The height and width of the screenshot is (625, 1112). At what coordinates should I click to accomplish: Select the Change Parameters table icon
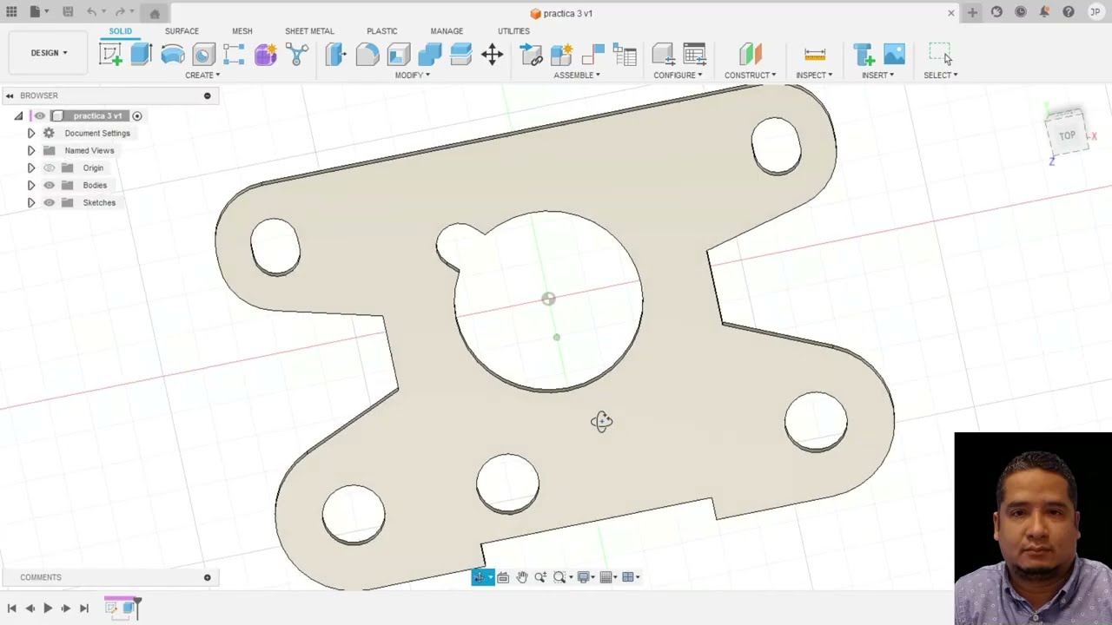point(694,55)
